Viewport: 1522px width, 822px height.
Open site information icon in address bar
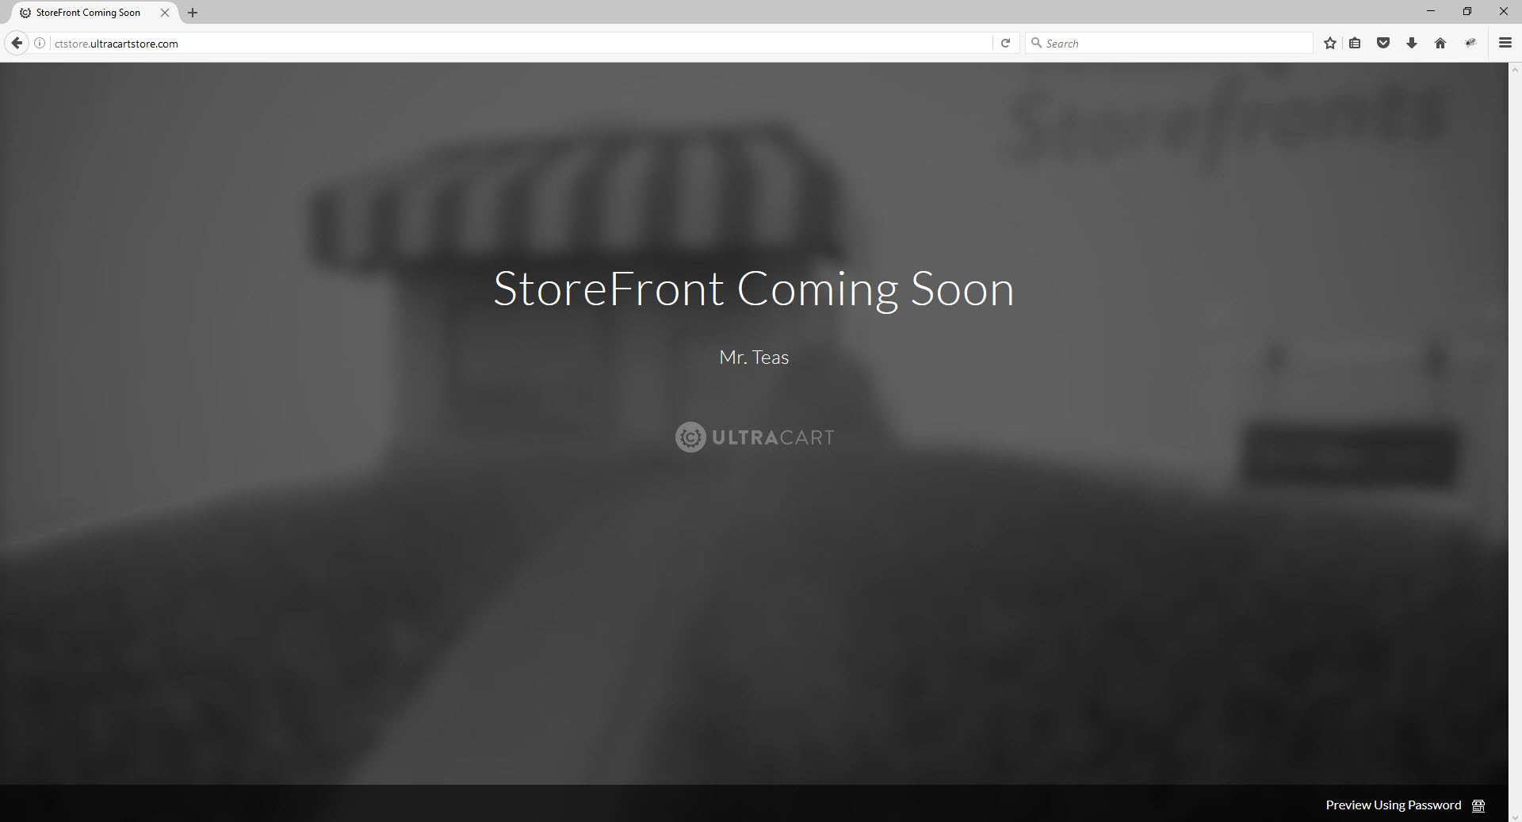(x=40, y=44)
